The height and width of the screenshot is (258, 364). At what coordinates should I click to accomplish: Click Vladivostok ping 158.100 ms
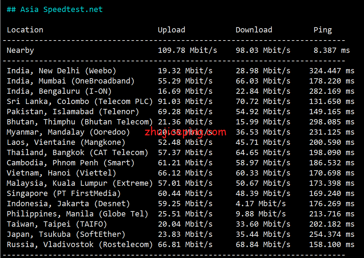332,245
